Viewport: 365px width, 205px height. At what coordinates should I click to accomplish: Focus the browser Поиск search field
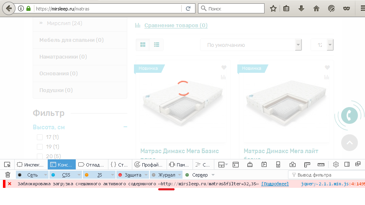coord(231,9)
